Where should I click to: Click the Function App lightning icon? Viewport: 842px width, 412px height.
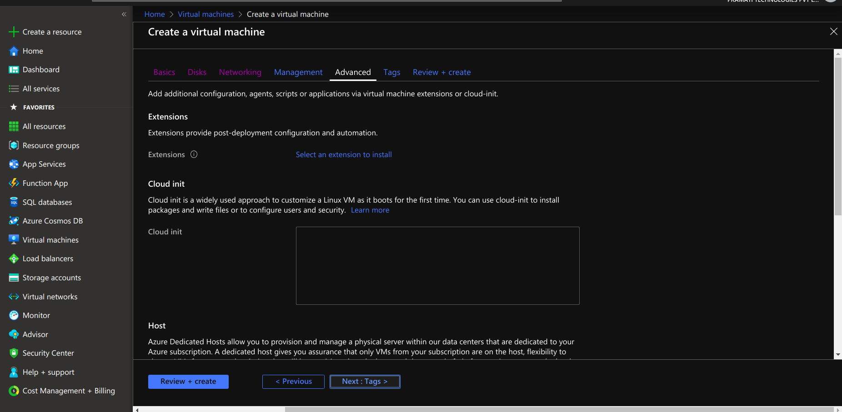coord(14,183)
